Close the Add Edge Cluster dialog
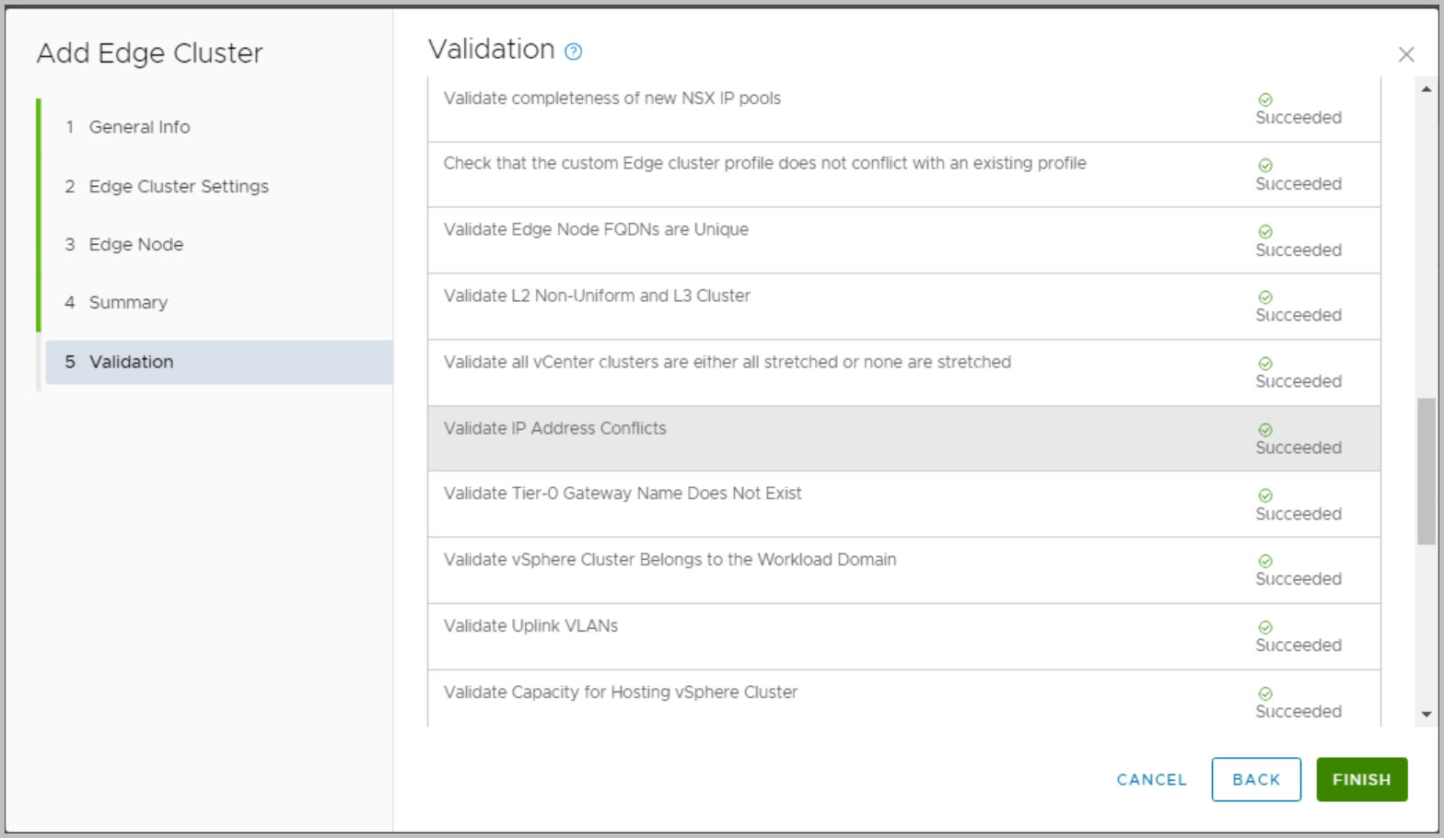 tap(1405, 54)
